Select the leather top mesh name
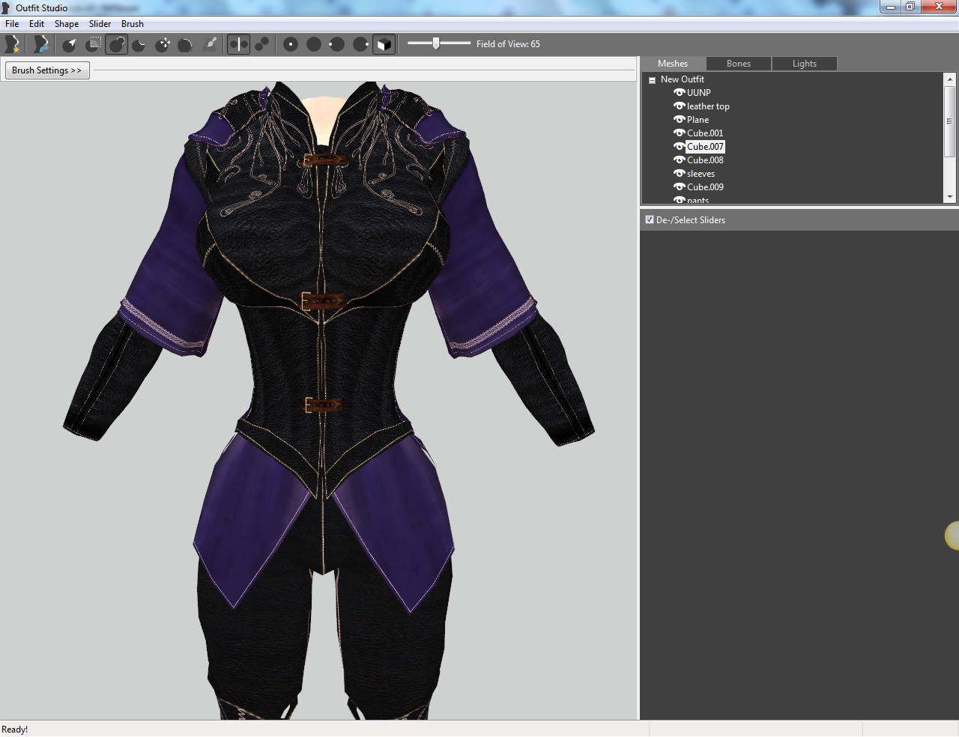Viewport: 959px width, 737px height. (x=708, y=106)
